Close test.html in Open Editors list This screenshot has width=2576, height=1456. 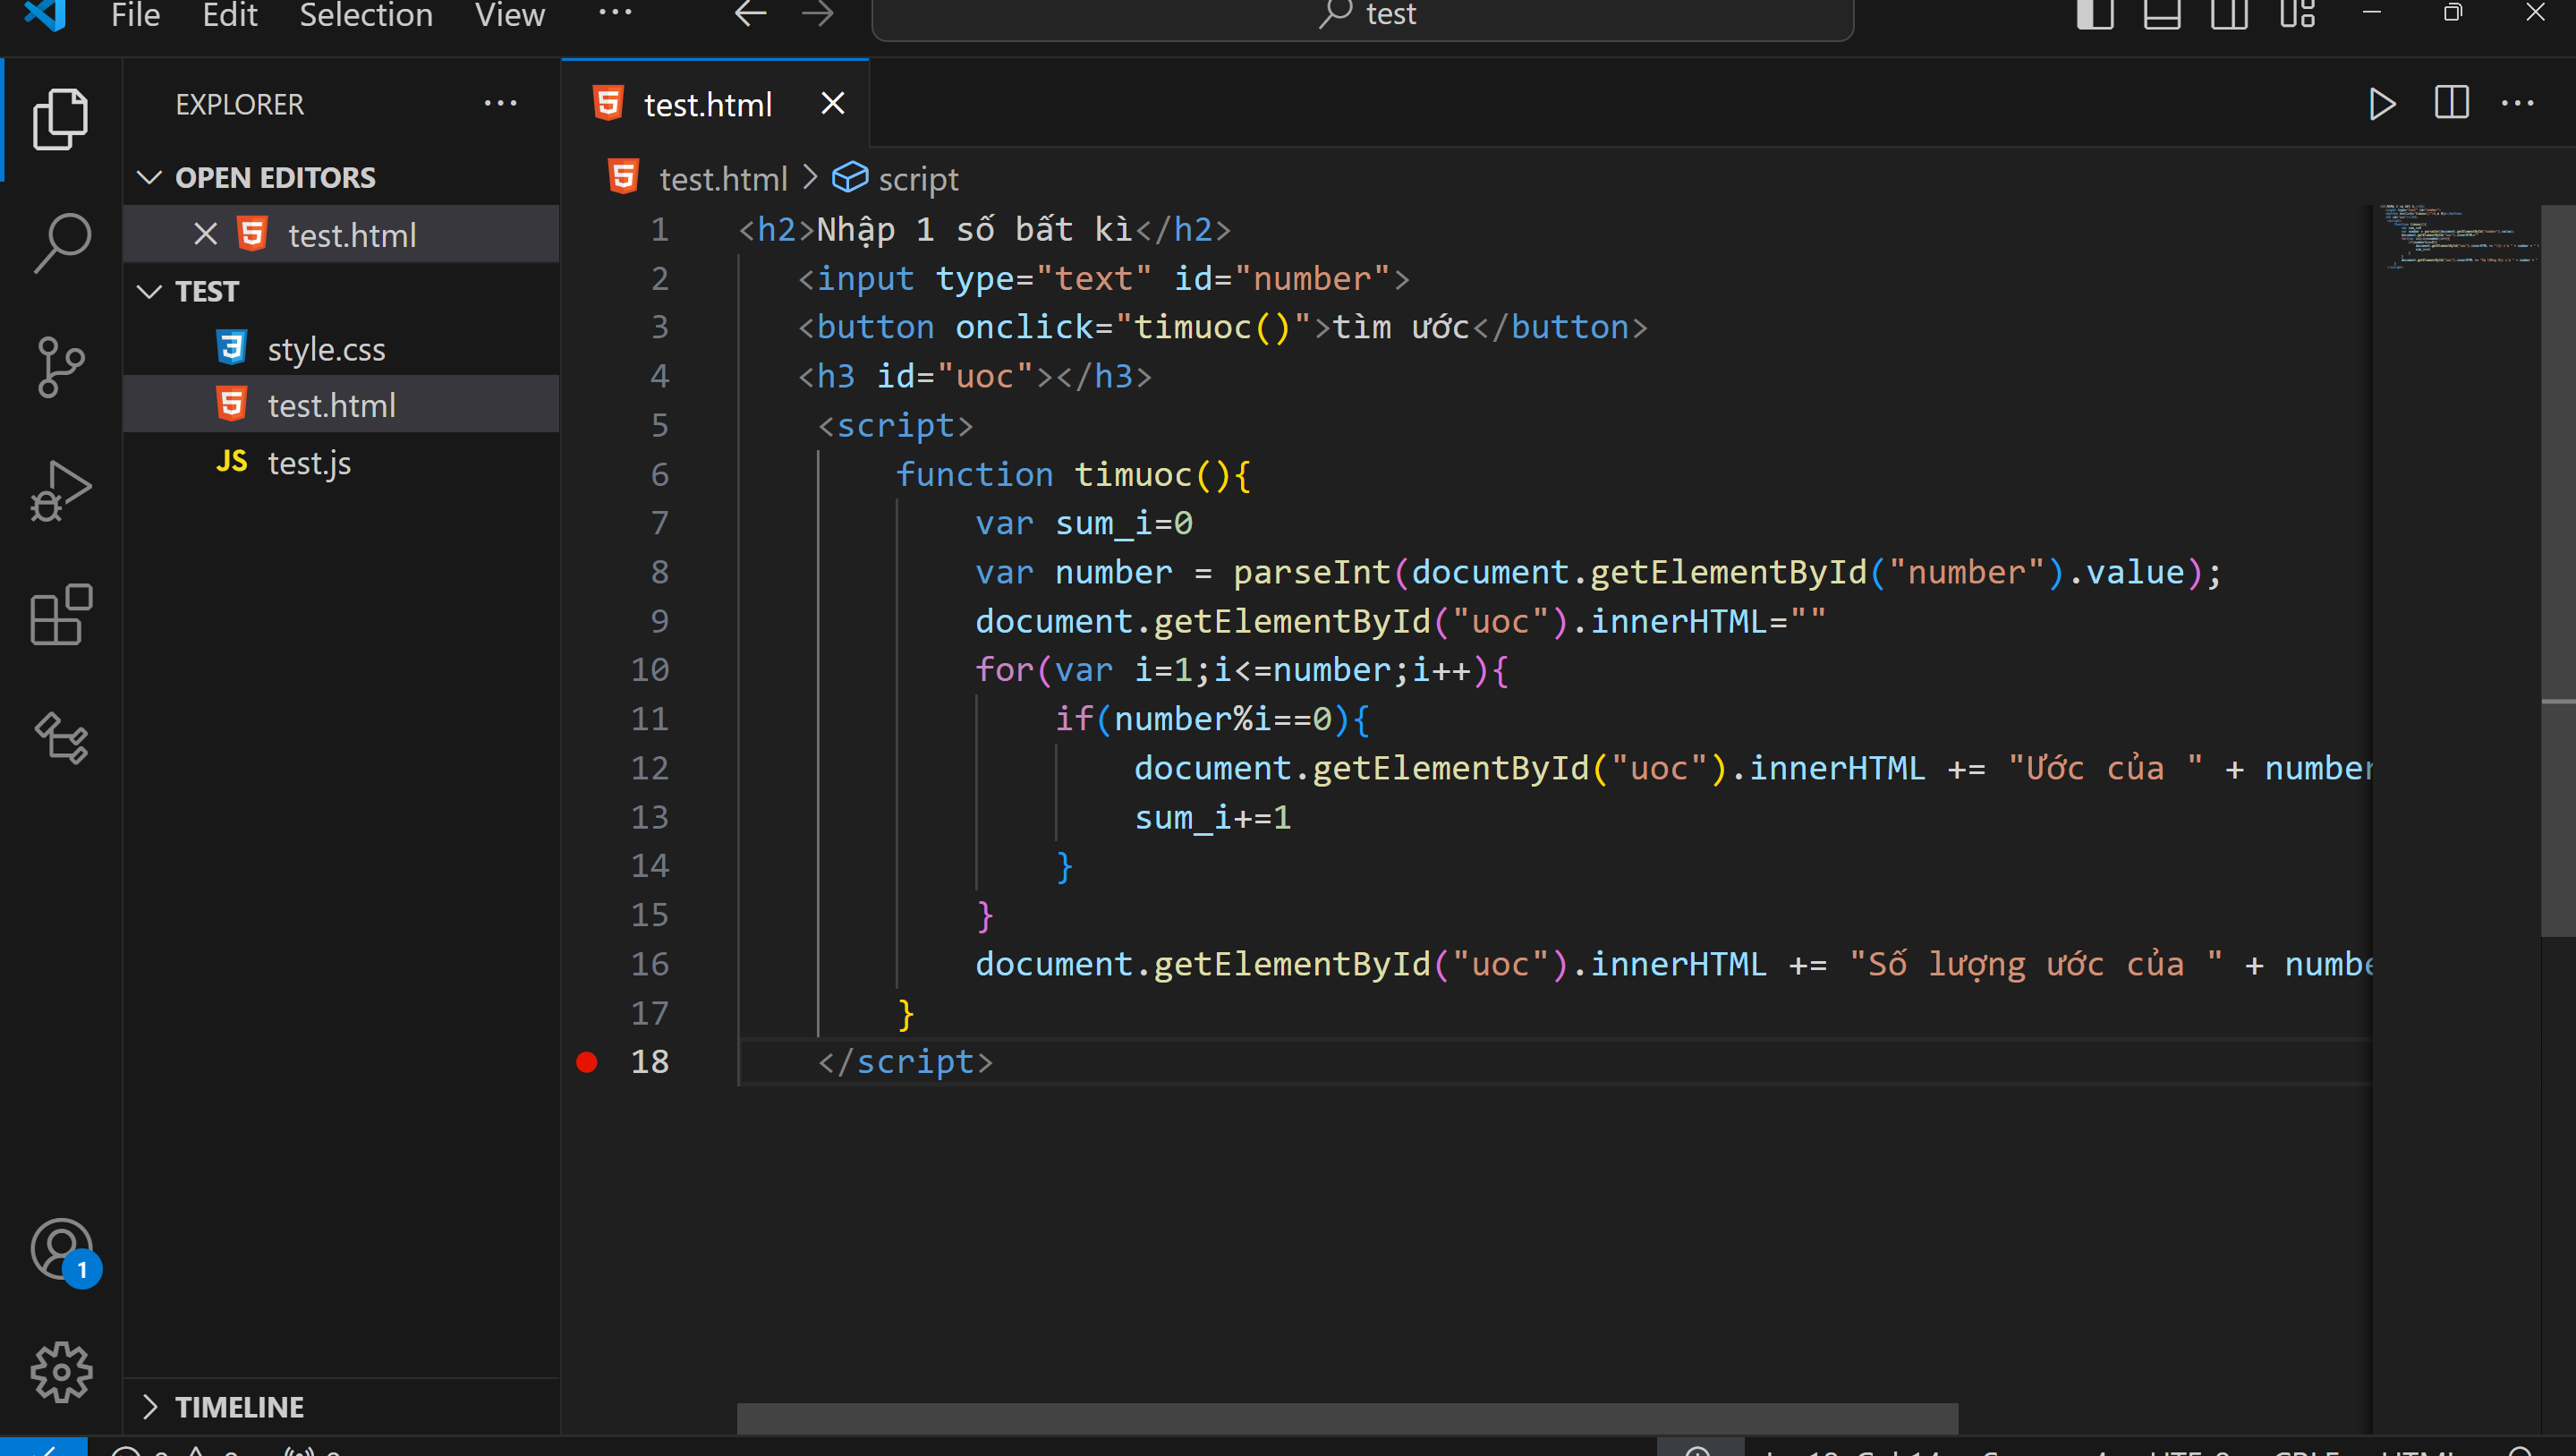tap(205, 234)
